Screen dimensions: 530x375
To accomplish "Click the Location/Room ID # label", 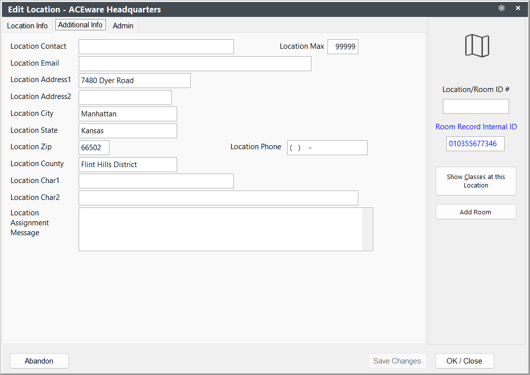I will click(476, 90).
